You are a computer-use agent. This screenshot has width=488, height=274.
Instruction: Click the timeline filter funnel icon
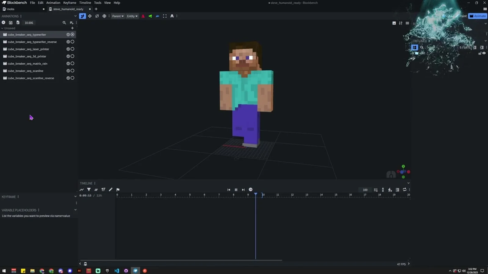[89, 190]
